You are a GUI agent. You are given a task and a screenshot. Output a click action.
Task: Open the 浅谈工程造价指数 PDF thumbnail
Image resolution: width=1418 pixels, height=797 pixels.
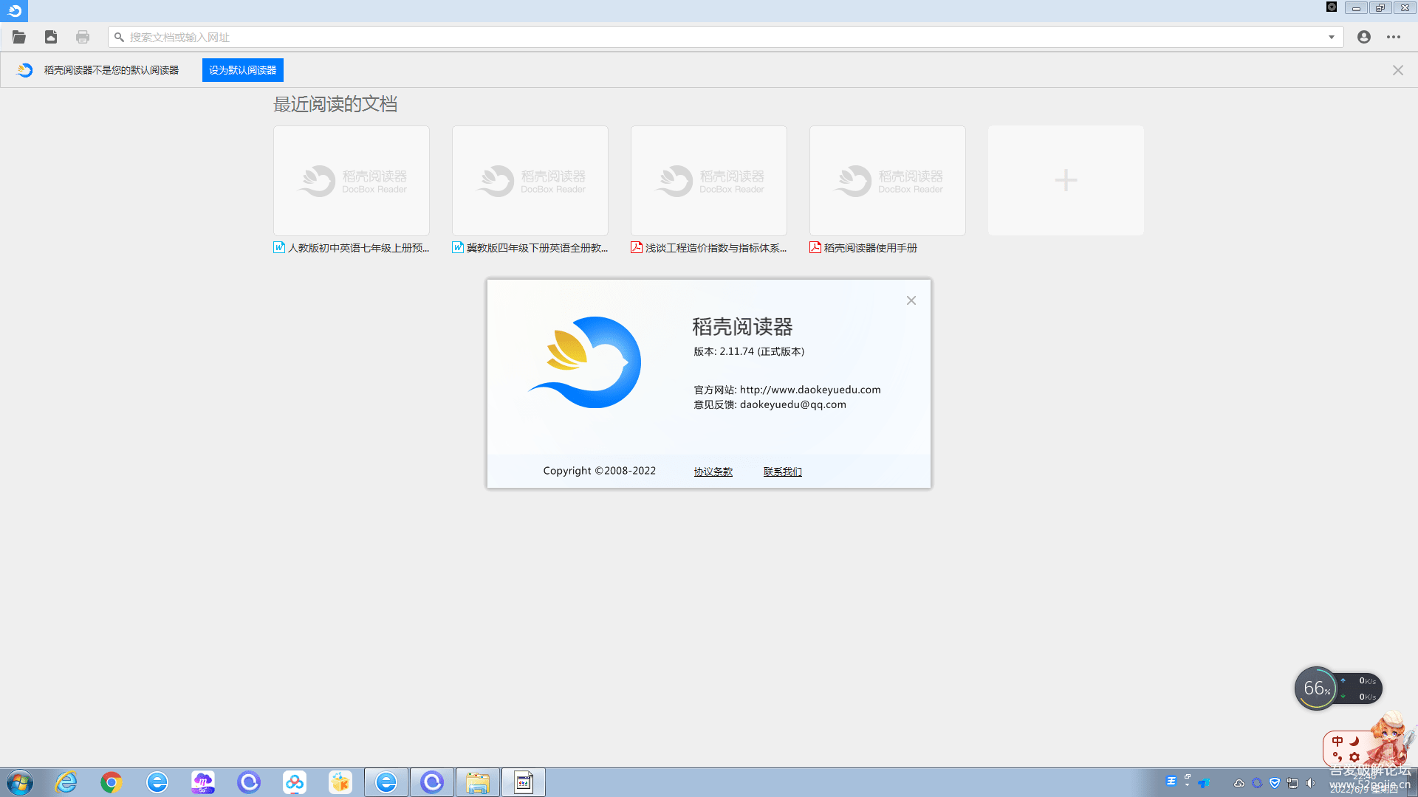709,181
